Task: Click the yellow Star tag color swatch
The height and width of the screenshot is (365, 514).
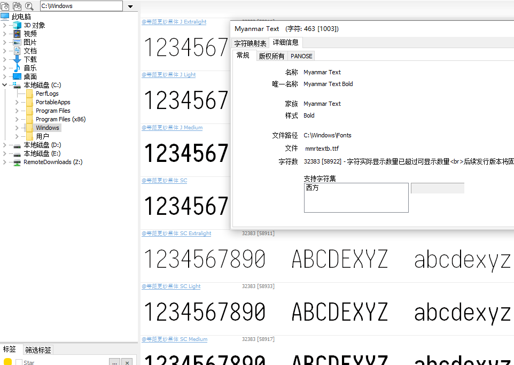Action: (8, 362)
